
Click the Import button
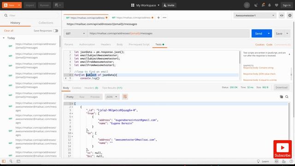click(x=29, y=5)
